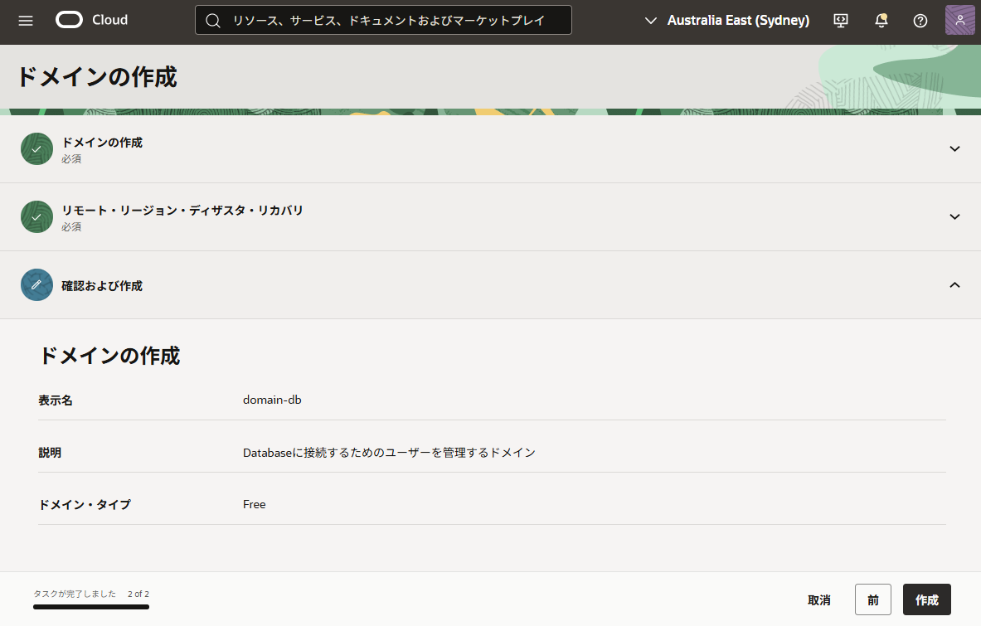The width and height of the screenshot is (981, 626).
Task: Expand the リモート・リージョン・ディザスタ・リカバリ section chevron
Action: 954,217
